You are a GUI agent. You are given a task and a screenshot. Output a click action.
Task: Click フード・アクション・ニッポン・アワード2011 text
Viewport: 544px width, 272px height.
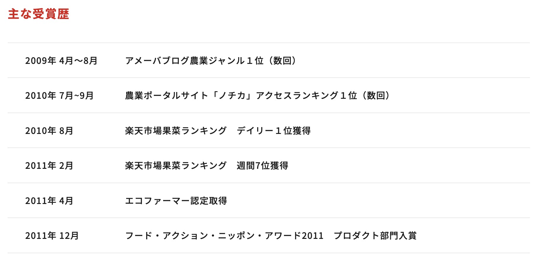click(x=224, y=236)
